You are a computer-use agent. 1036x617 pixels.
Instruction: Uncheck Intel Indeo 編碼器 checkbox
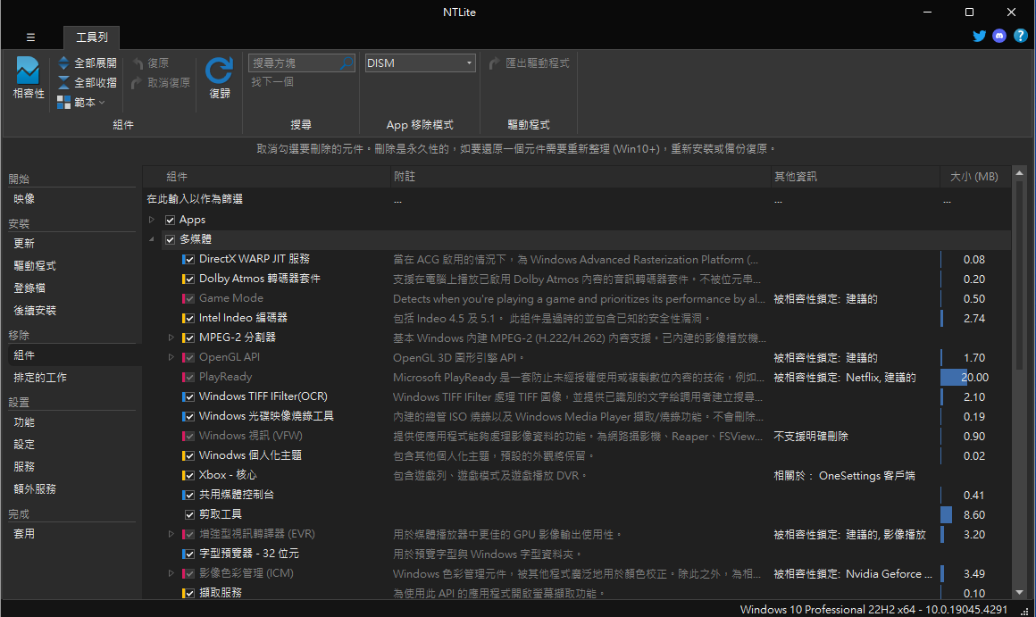coord(188,319)
